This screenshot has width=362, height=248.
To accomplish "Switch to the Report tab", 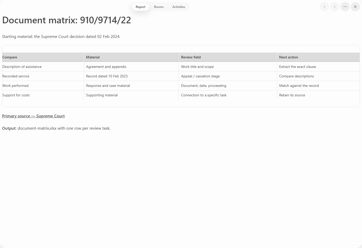I will [140, 7].
